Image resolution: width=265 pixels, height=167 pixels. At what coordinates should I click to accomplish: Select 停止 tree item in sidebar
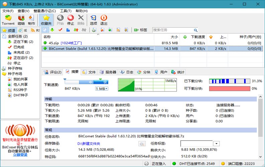[17, 63]
